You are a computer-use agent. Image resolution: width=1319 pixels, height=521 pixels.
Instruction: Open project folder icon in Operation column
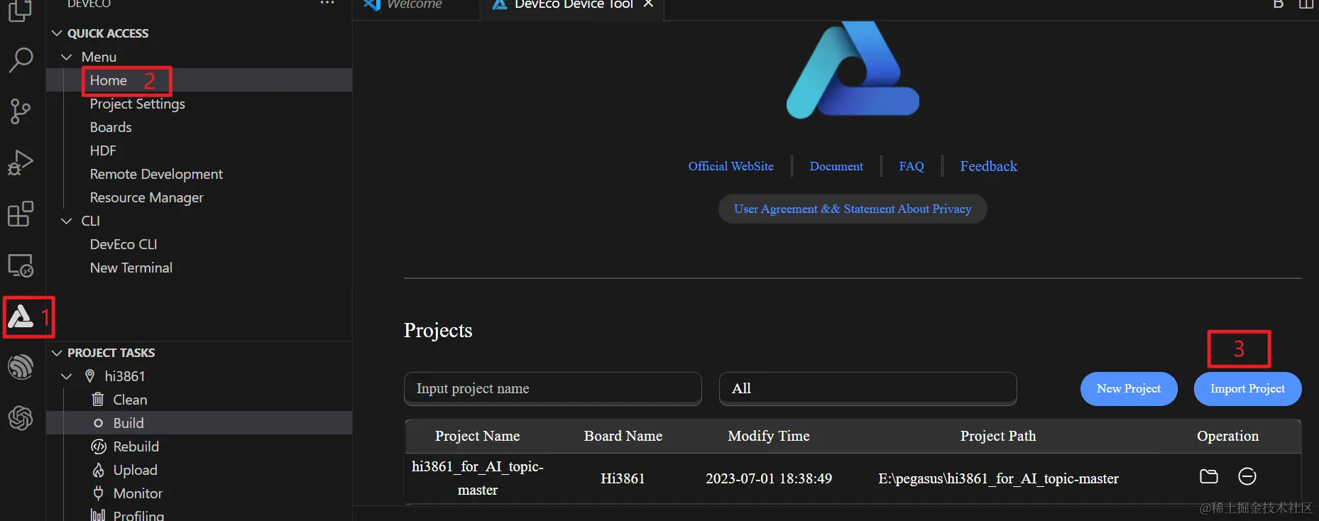point(1208,476)
